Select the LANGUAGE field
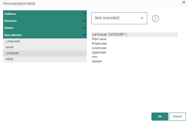Viewport: 188px width, 122px height. [45, 41]
